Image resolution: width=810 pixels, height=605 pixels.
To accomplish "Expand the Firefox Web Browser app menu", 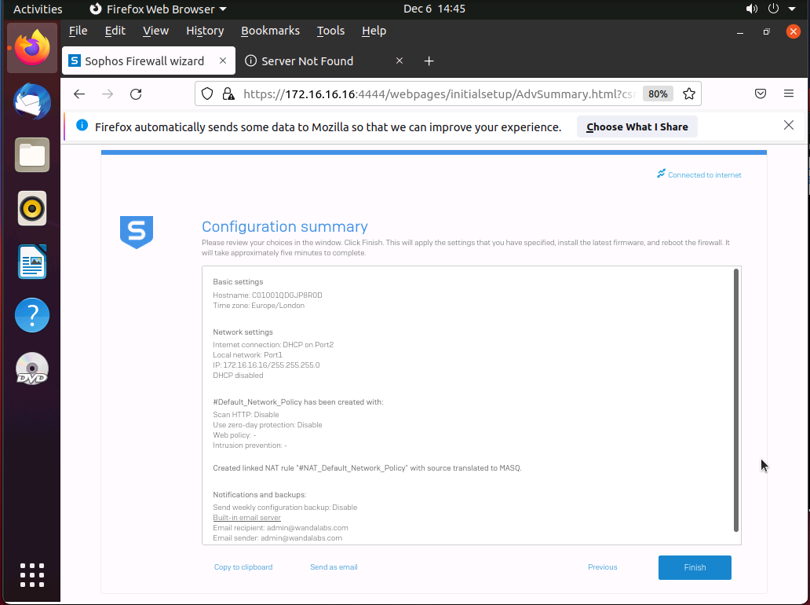I will coord(159,9).
